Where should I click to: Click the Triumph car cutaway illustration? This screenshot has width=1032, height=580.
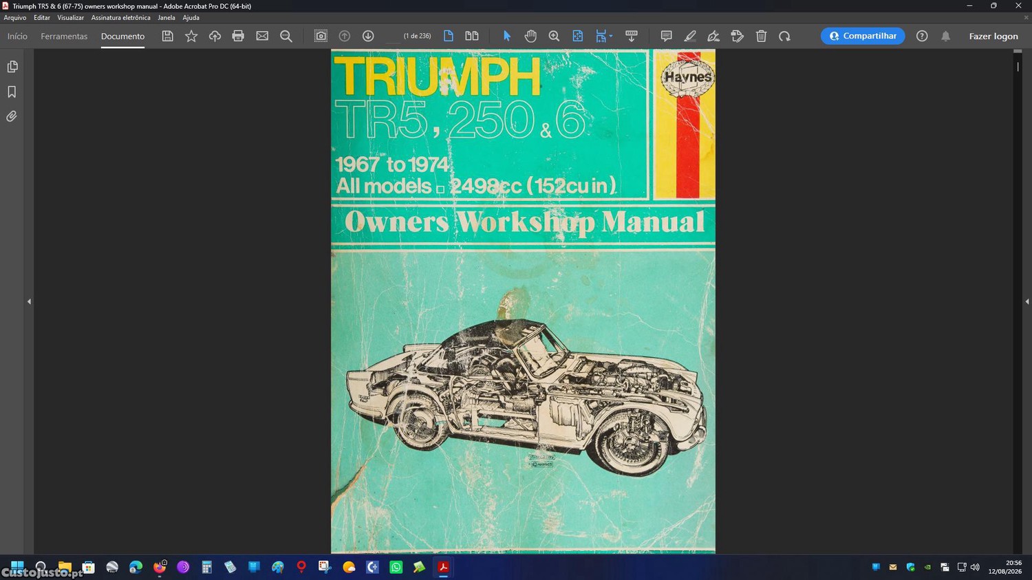526,397
